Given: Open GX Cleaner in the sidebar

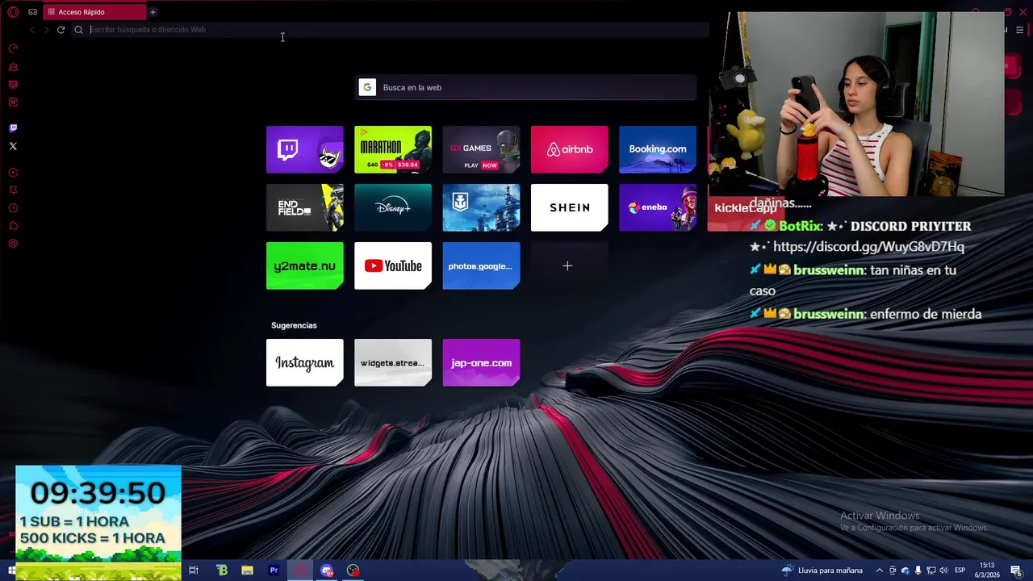Looking at the screenshot, I should (x=13, y=67).
